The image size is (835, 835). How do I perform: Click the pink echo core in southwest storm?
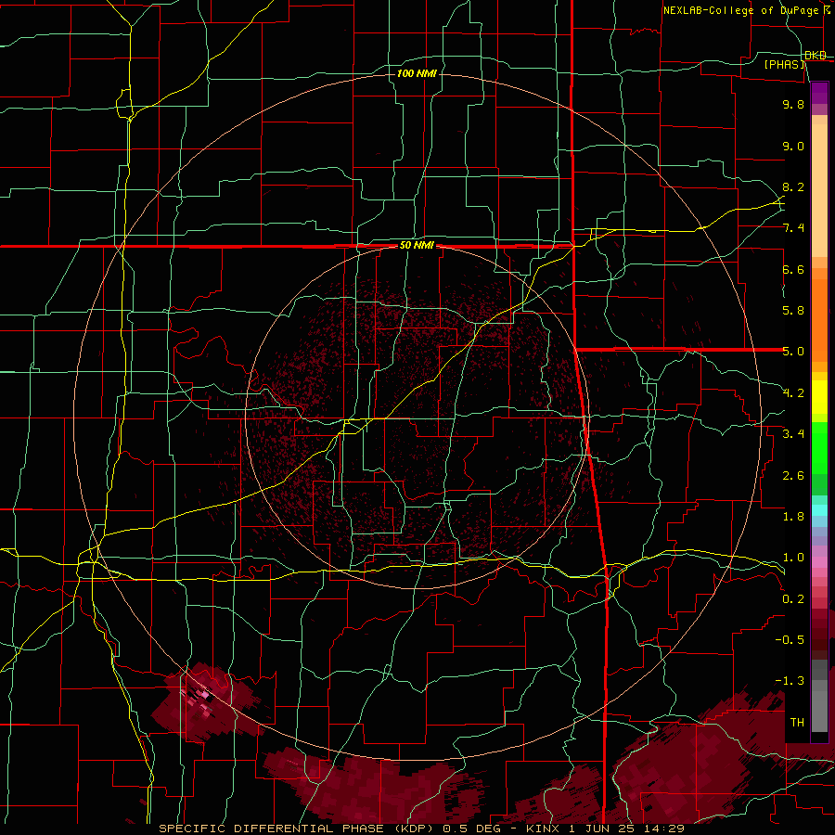coord(204,694)
